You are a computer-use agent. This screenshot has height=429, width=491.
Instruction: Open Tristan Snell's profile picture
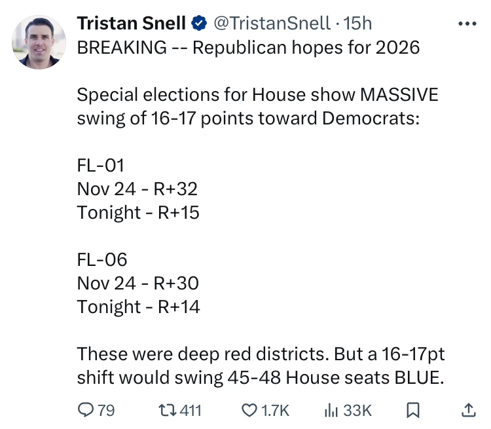(x=39, y=42)
